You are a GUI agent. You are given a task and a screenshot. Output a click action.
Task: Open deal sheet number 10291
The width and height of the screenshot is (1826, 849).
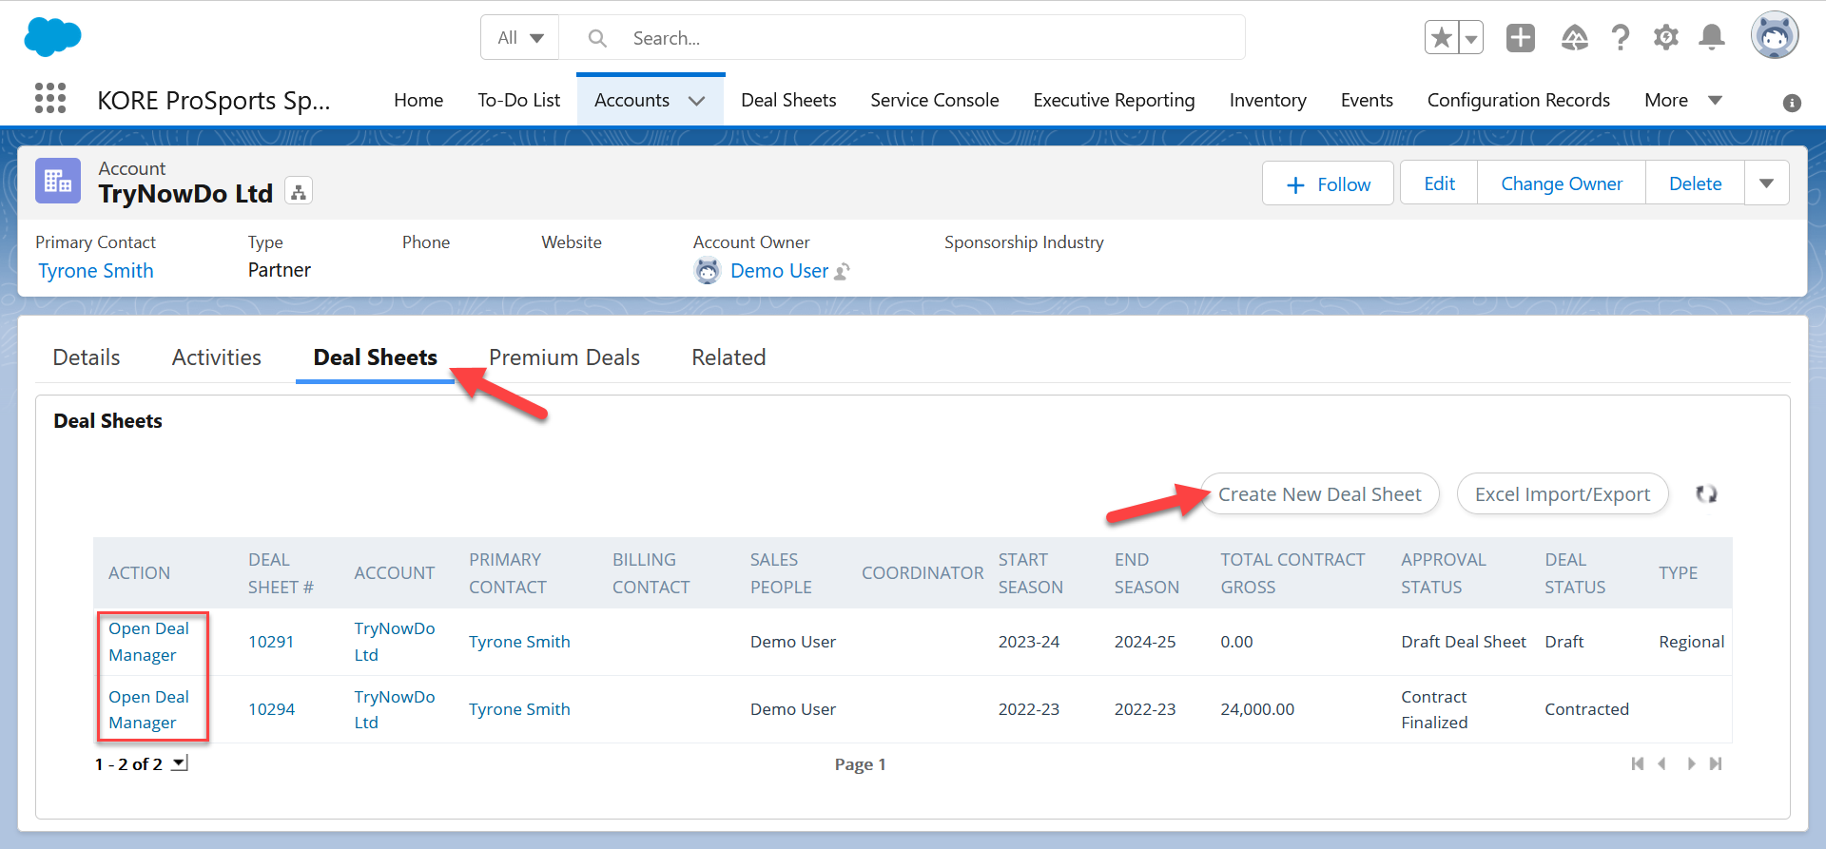tap(271, 642)
